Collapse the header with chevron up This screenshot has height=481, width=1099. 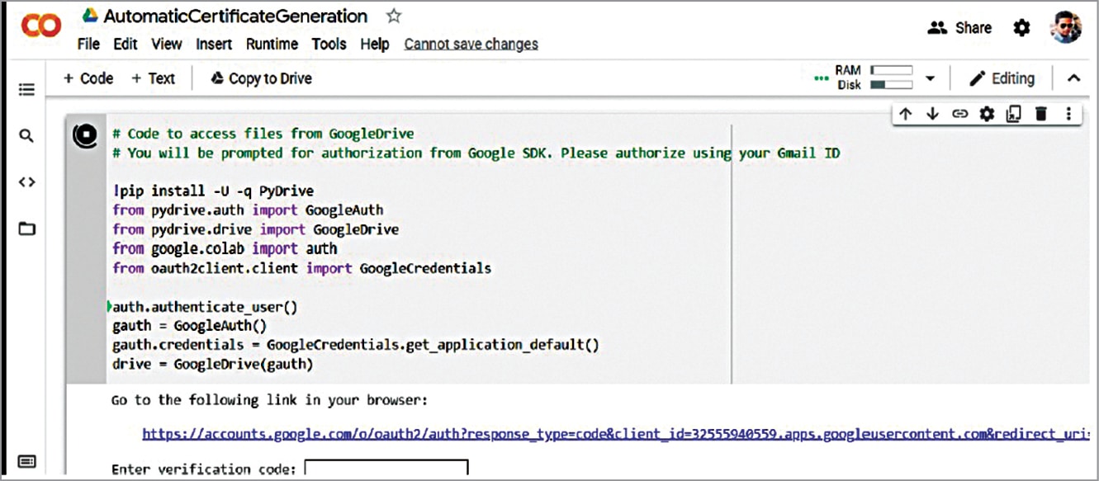1073,78
